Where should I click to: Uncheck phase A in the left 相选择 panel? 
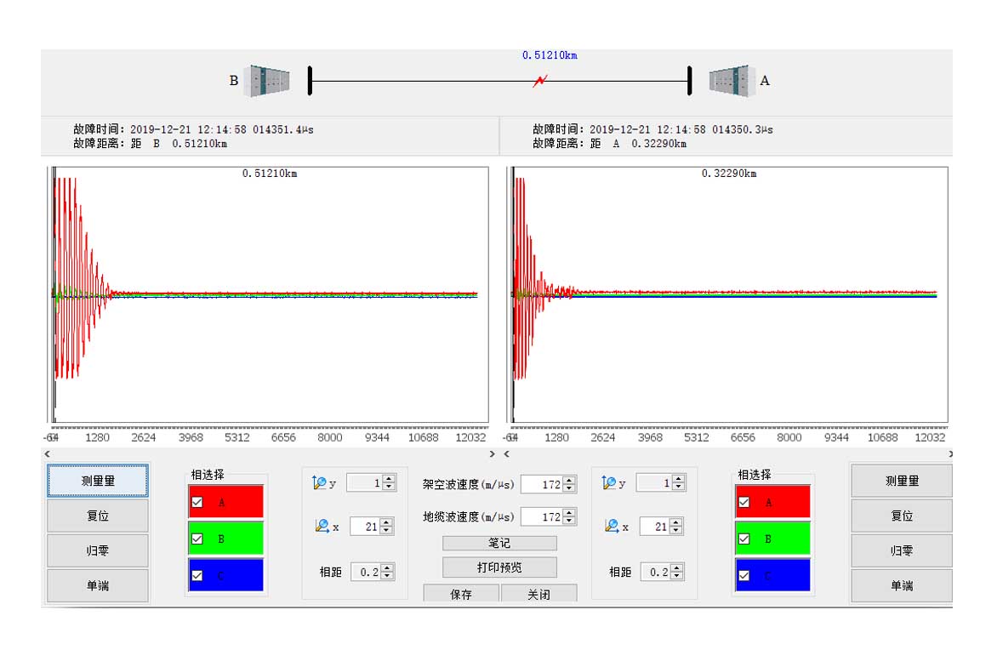(x=199, y=500)
